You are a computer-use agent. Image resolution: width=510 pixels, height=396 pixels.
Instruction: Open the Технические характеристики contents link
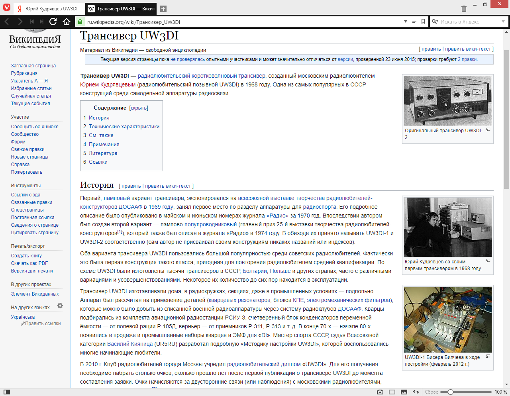(x=124, y=127)
